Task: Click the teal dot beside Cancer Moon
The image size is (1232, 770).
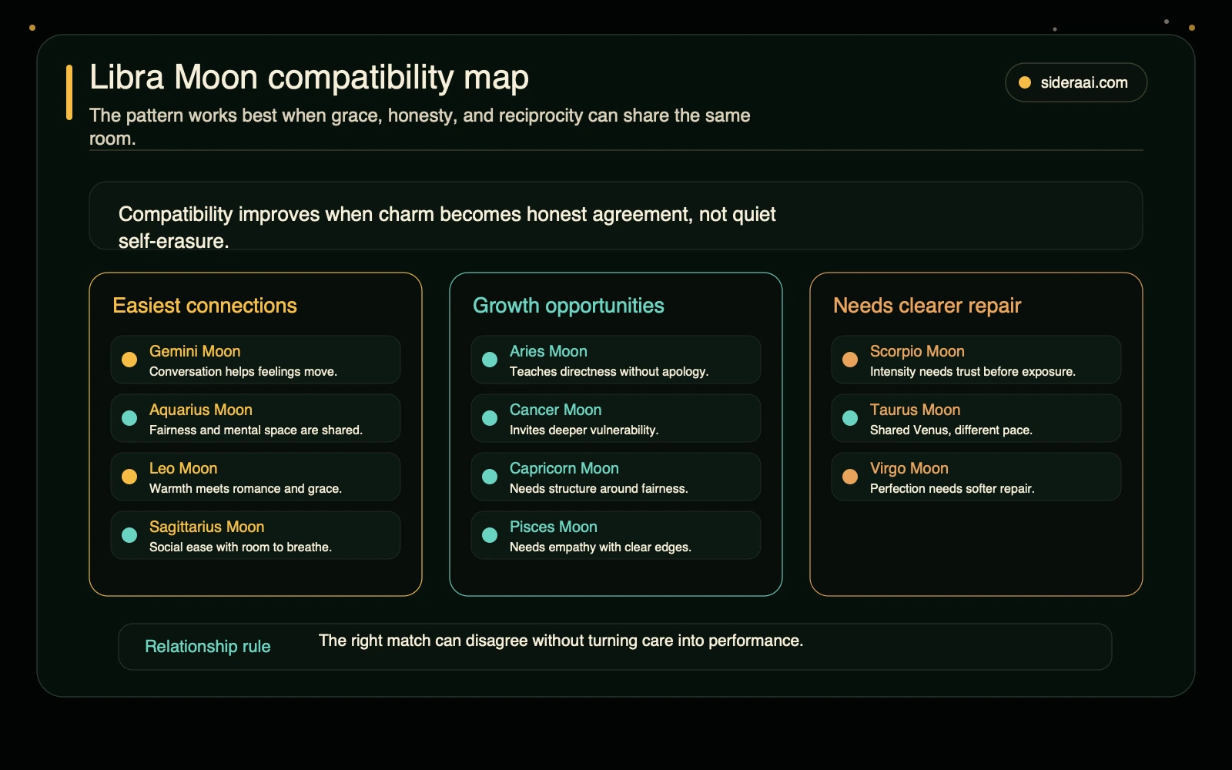Action: (x=490, y=418)
